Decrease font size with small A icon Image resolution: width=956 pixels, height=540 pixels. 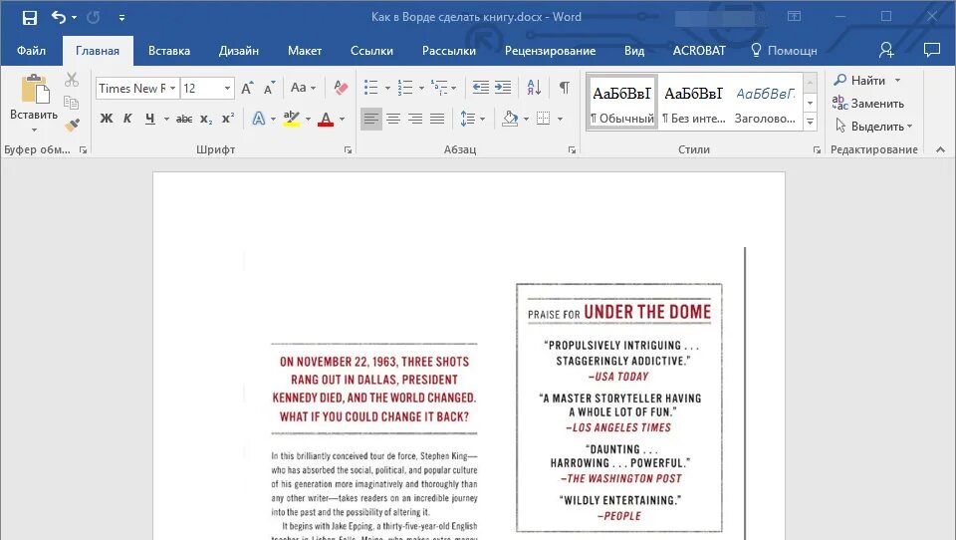(269, 89)
